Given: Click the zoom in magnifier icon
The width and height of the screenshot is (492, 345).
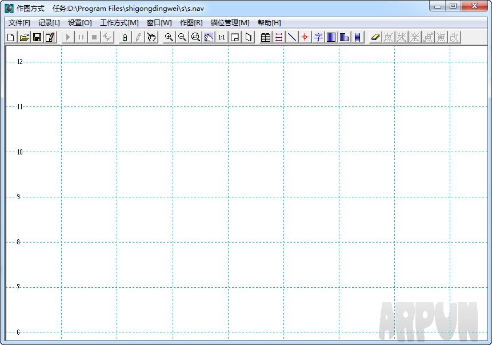Looking at the screenshot, I should pyautogui.click(x=169, y=37).
